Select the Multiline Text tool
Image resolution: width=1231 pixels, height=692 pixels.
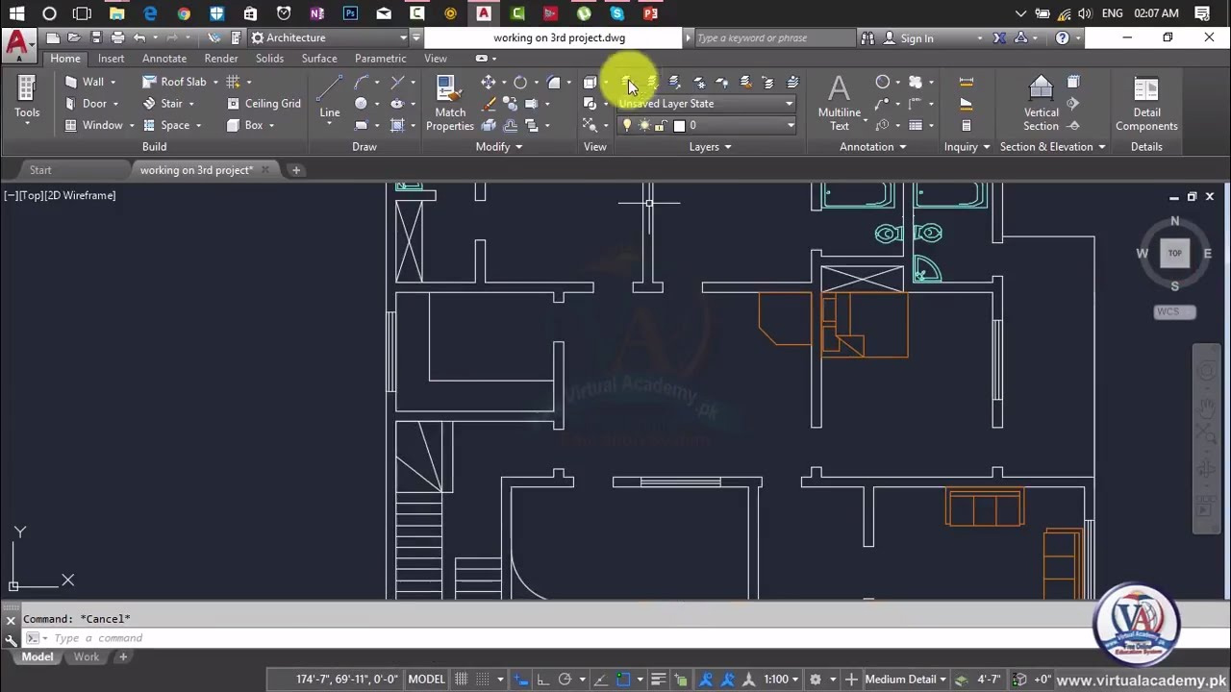[x=840, y=104]
